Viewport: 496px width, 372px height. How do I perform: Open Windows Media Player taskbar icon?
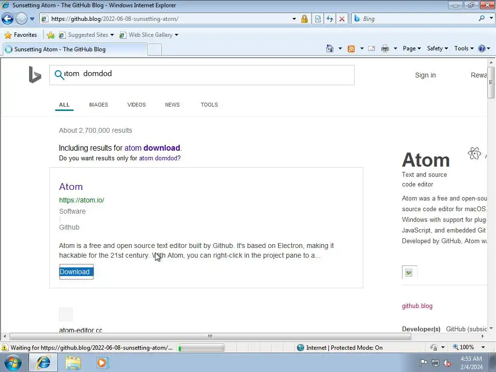pos(102,363)
